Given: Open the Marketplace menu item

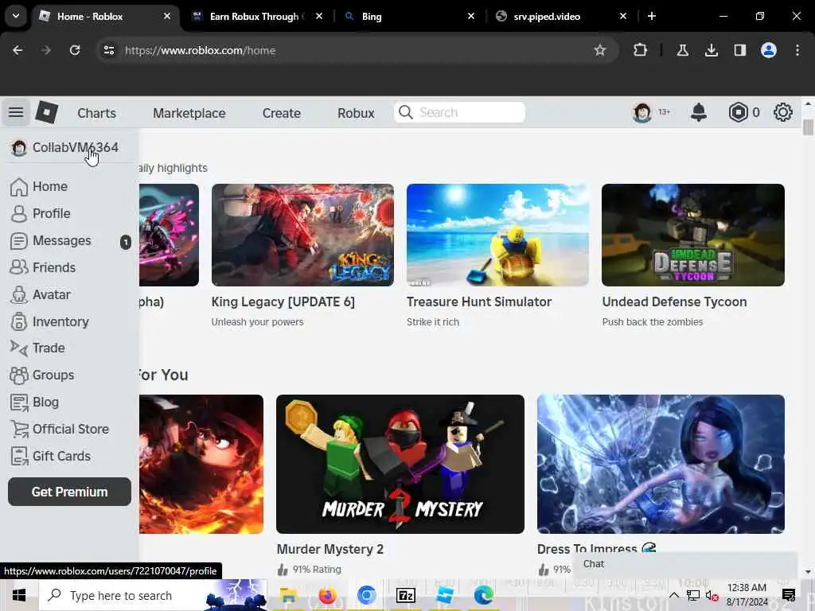Looking at the screenshot, I should coord(189,113).
